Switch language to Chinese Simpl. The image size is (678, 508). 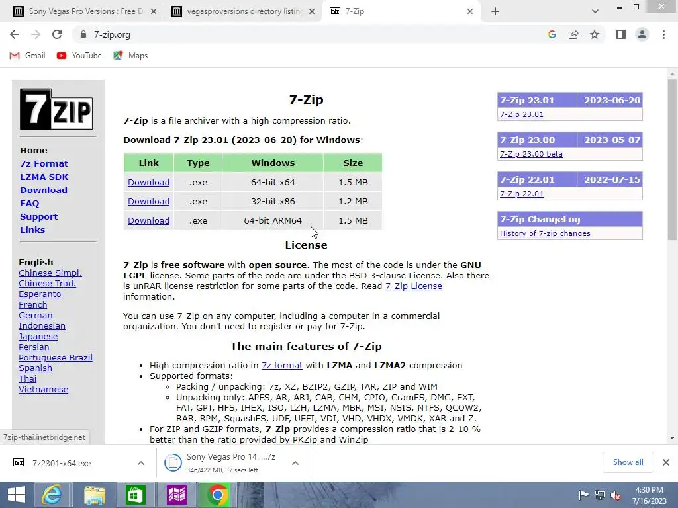point(50,273)
